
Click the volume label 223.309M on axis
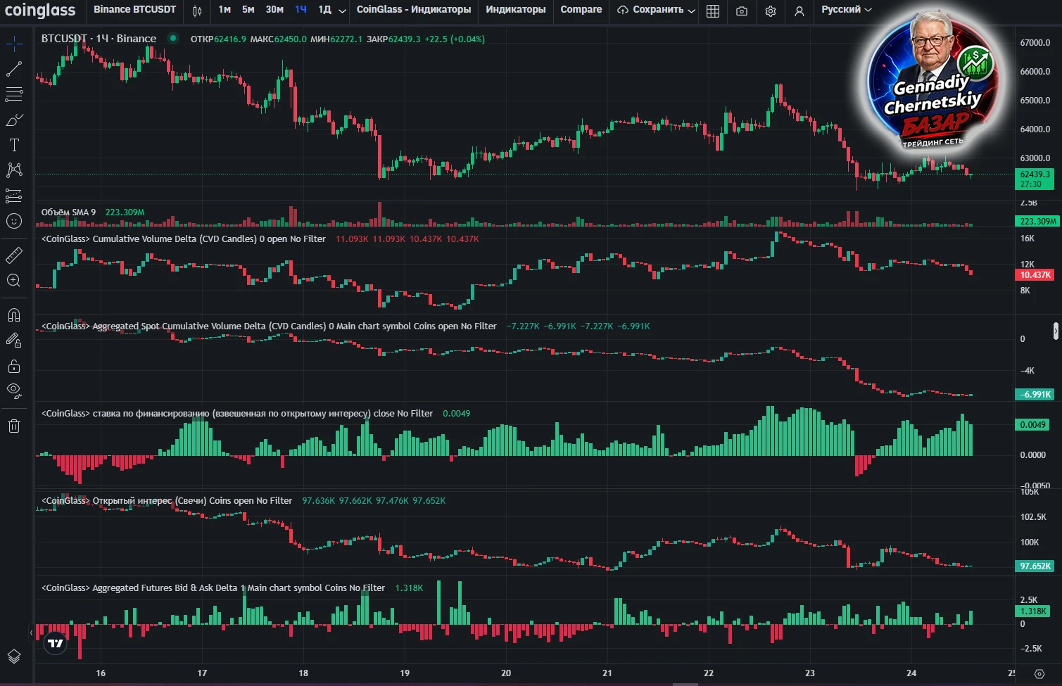point(1037,222)
